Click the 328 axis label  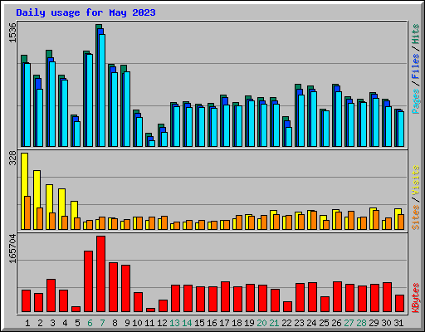(12, 159)
